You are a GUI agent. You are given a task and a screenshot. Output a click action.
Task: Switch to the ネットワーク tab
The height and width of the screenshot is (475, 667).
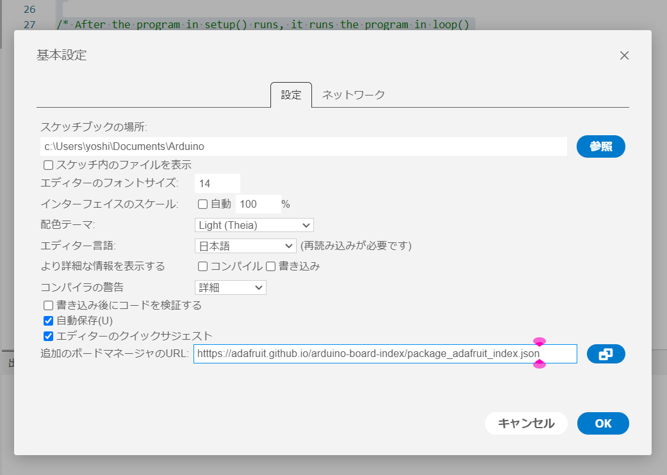tap(354, 94)
